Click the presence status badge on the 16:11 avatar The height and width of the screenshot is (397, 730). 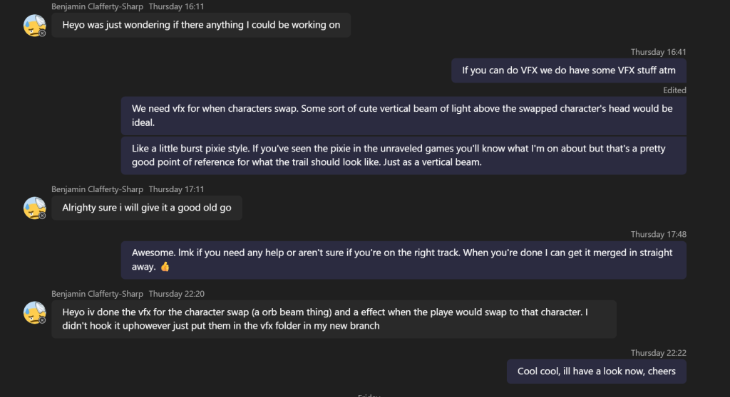(42, 33)
